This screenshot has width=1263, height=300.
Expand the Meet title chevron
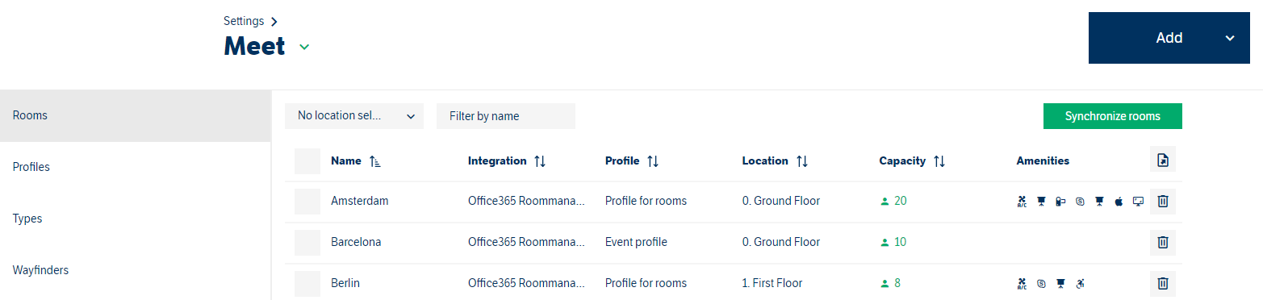(304, 47)
